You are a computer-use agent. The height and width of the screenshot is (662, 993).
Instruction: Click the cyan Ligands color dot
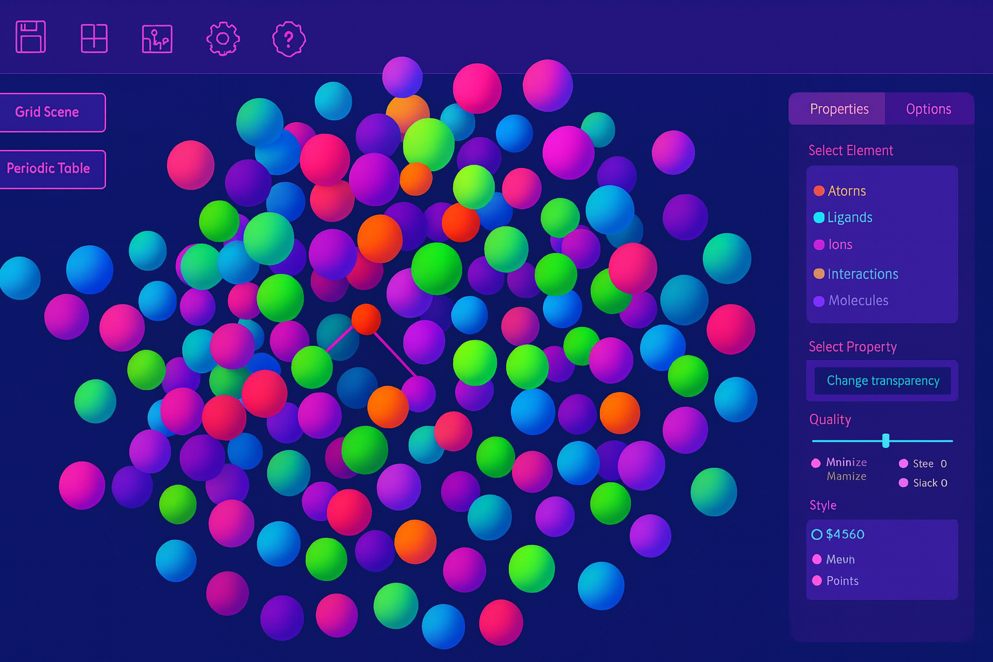pos(819,218)
